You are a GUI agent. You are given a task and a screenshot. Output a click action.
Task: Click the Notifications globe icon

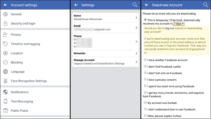pos(5,92)
